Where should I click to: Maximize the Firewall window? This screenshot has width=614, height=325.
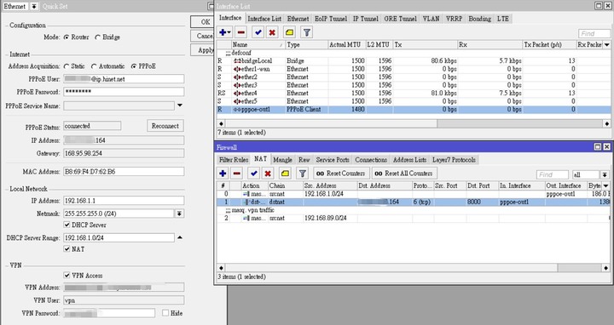[598, 147]
